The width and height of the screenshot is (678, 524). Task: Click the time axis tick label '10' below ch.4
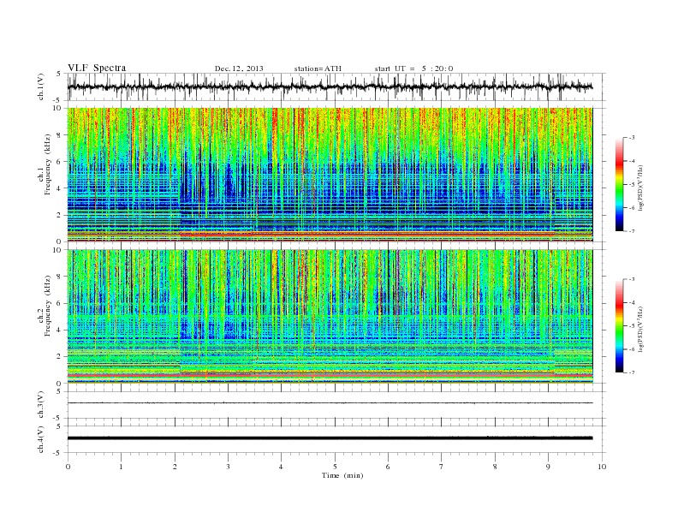click(x=602, y=467)
